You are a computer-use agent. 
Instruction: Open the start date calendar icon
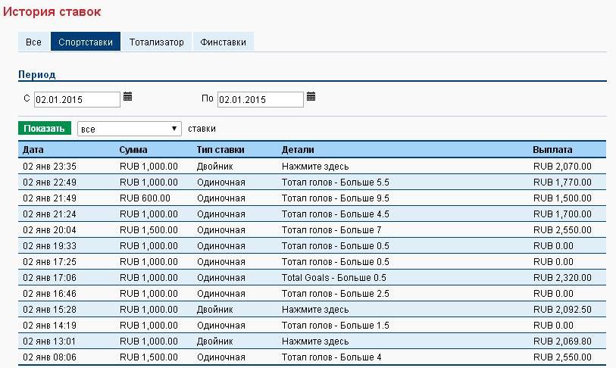[x=127, y=96]
